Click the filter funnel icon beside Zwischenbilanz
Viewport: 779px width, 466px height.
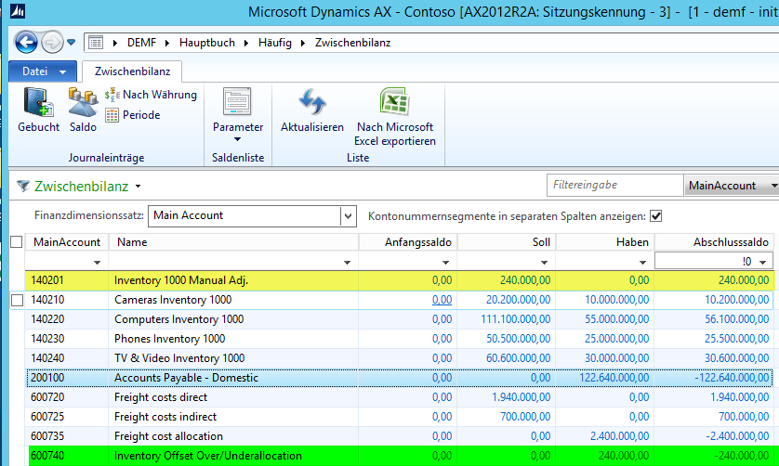(x=22, y=186)
